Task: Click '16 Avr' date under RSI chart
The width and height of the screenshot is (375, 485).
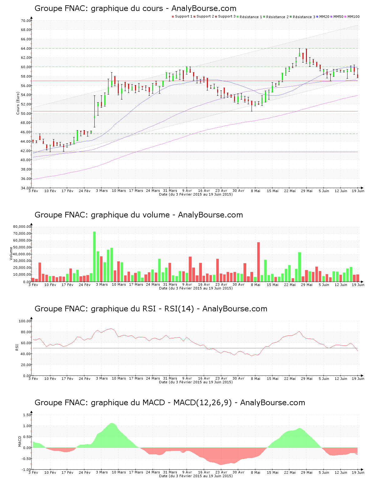Action: pyautogui.click(x=204, y=378)
